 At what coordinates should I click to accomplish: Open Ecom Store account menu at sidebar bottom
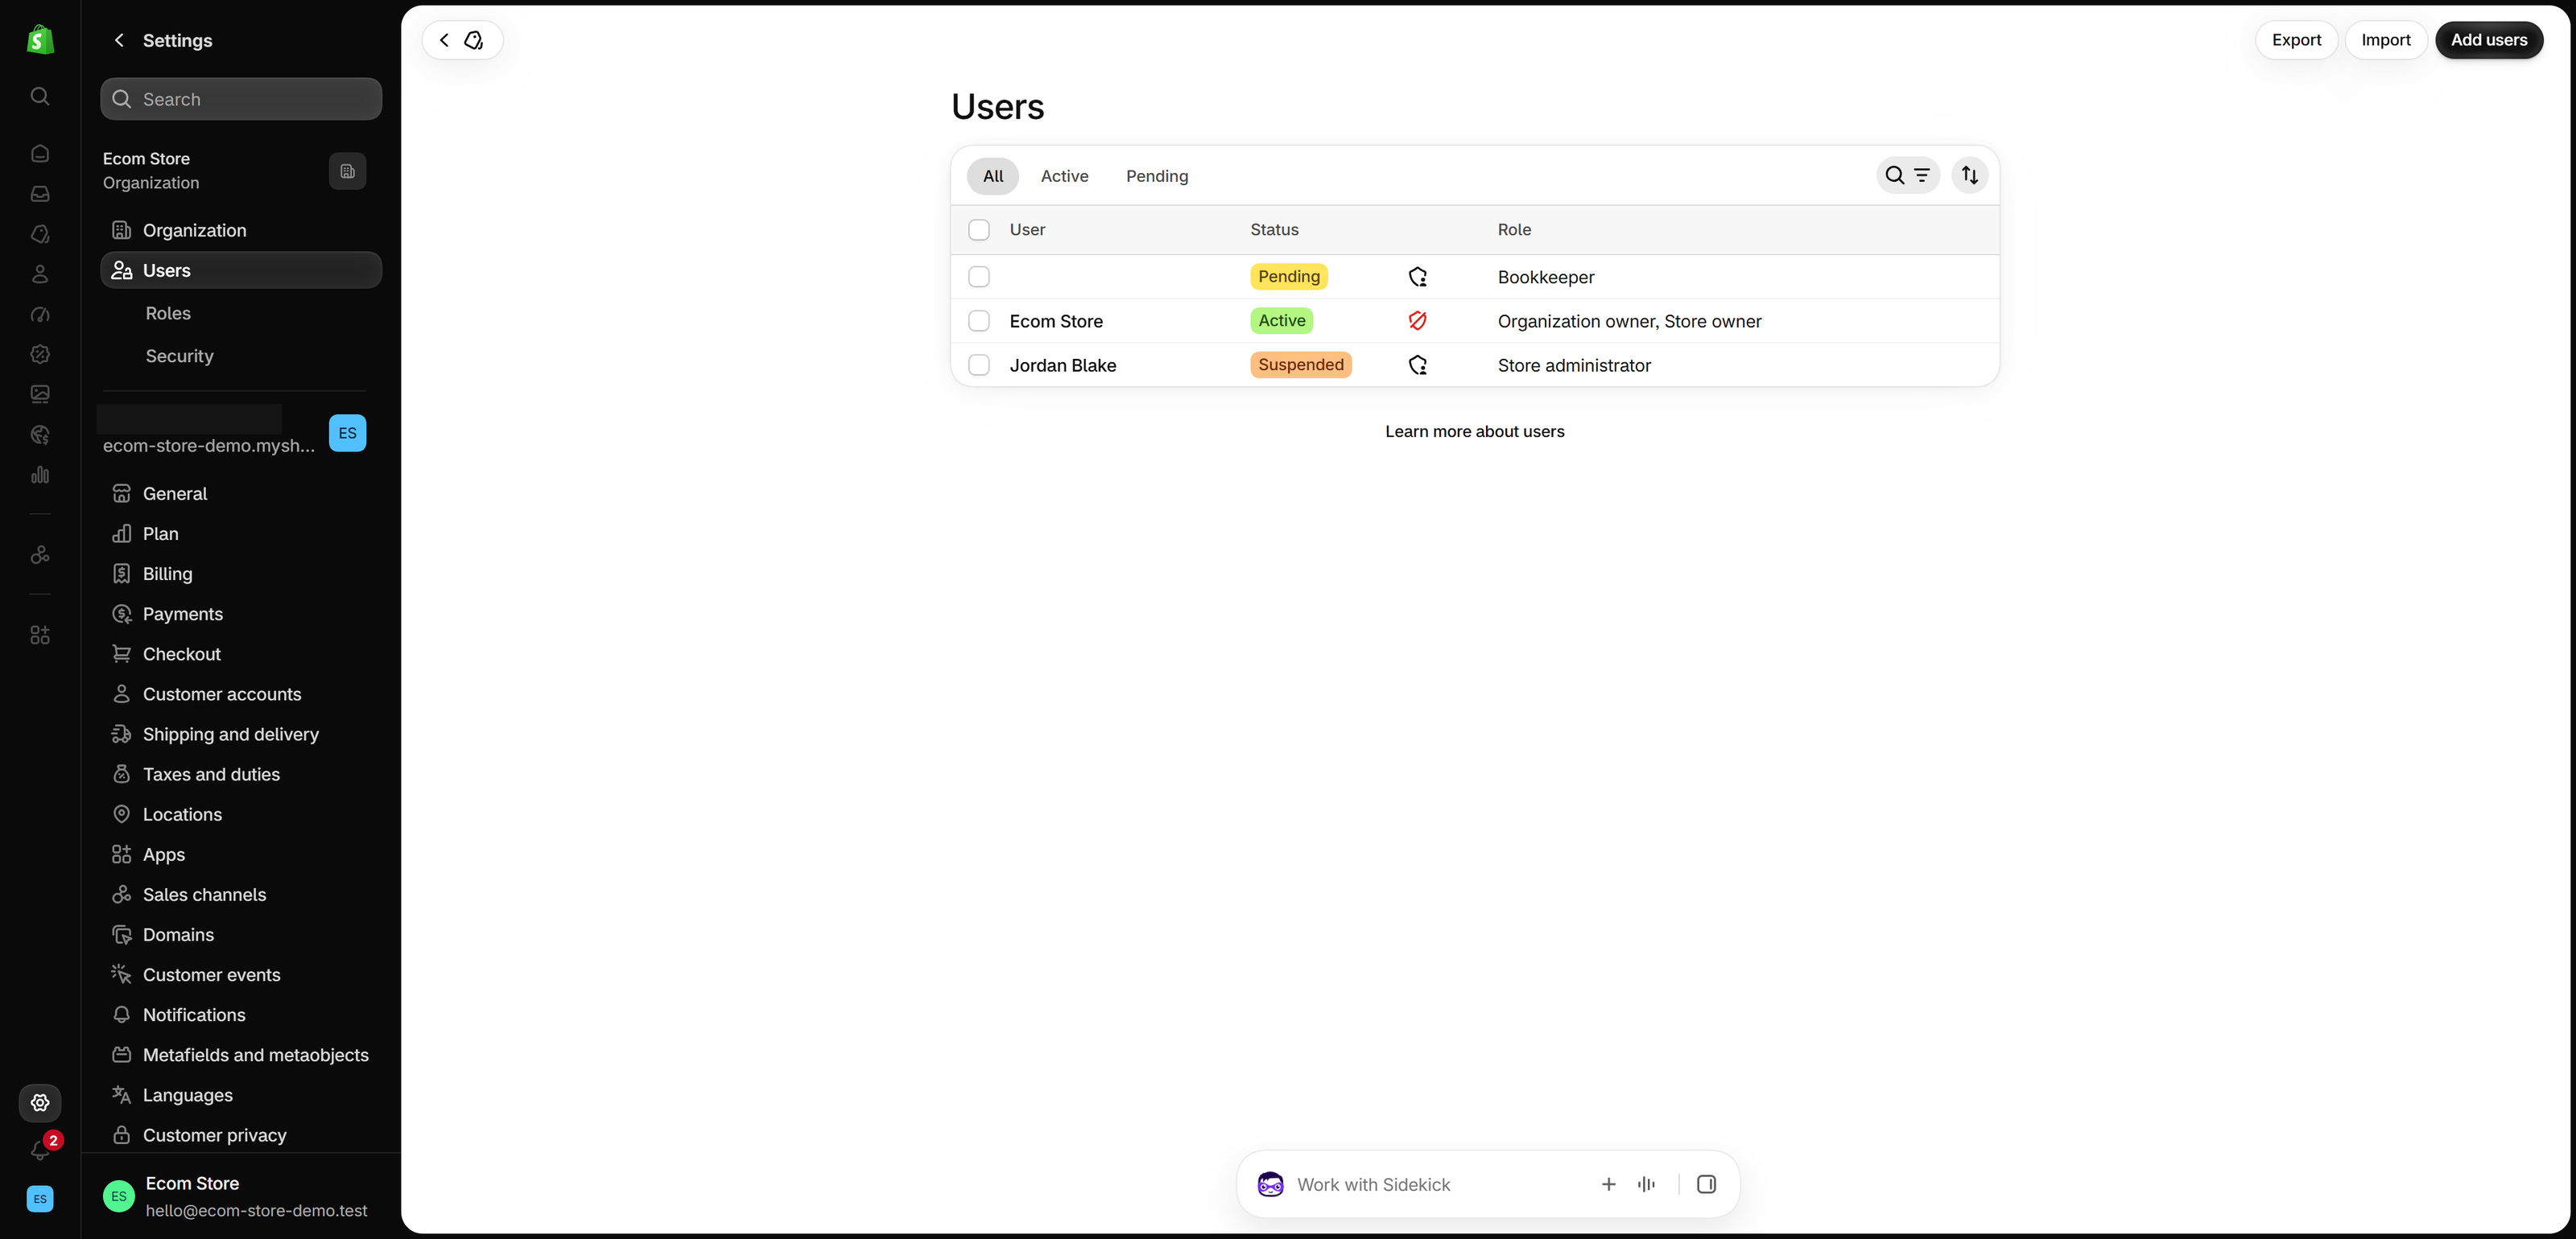click(241, 1196)
